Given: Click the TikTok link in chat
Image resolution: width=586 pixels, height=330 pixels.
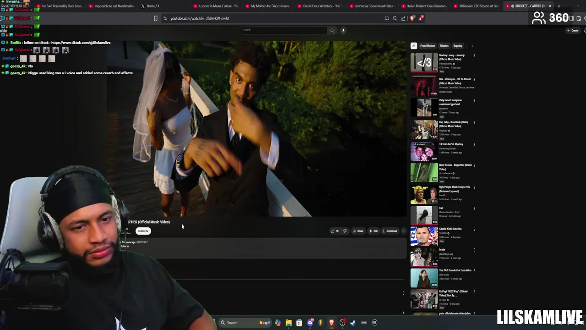Looking at the screenshot, I should click(81, 43).
